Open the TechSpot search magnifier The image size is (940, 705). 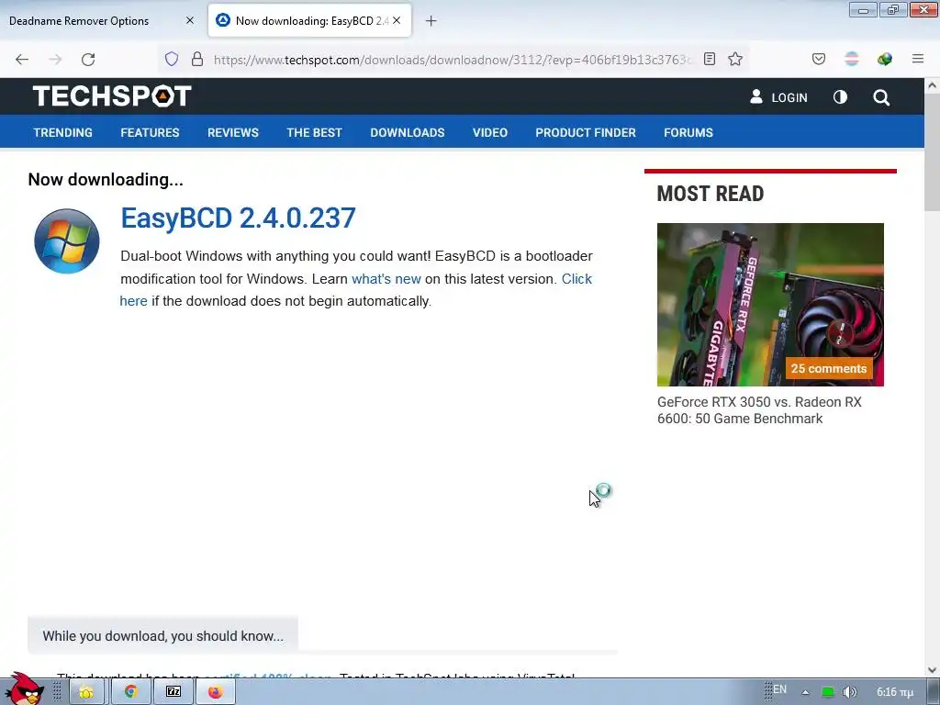point(881,97)
